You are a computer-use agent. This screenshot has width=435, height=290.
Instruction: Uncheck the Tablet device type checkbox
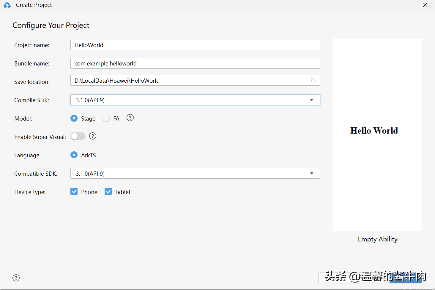pos(108,192)
